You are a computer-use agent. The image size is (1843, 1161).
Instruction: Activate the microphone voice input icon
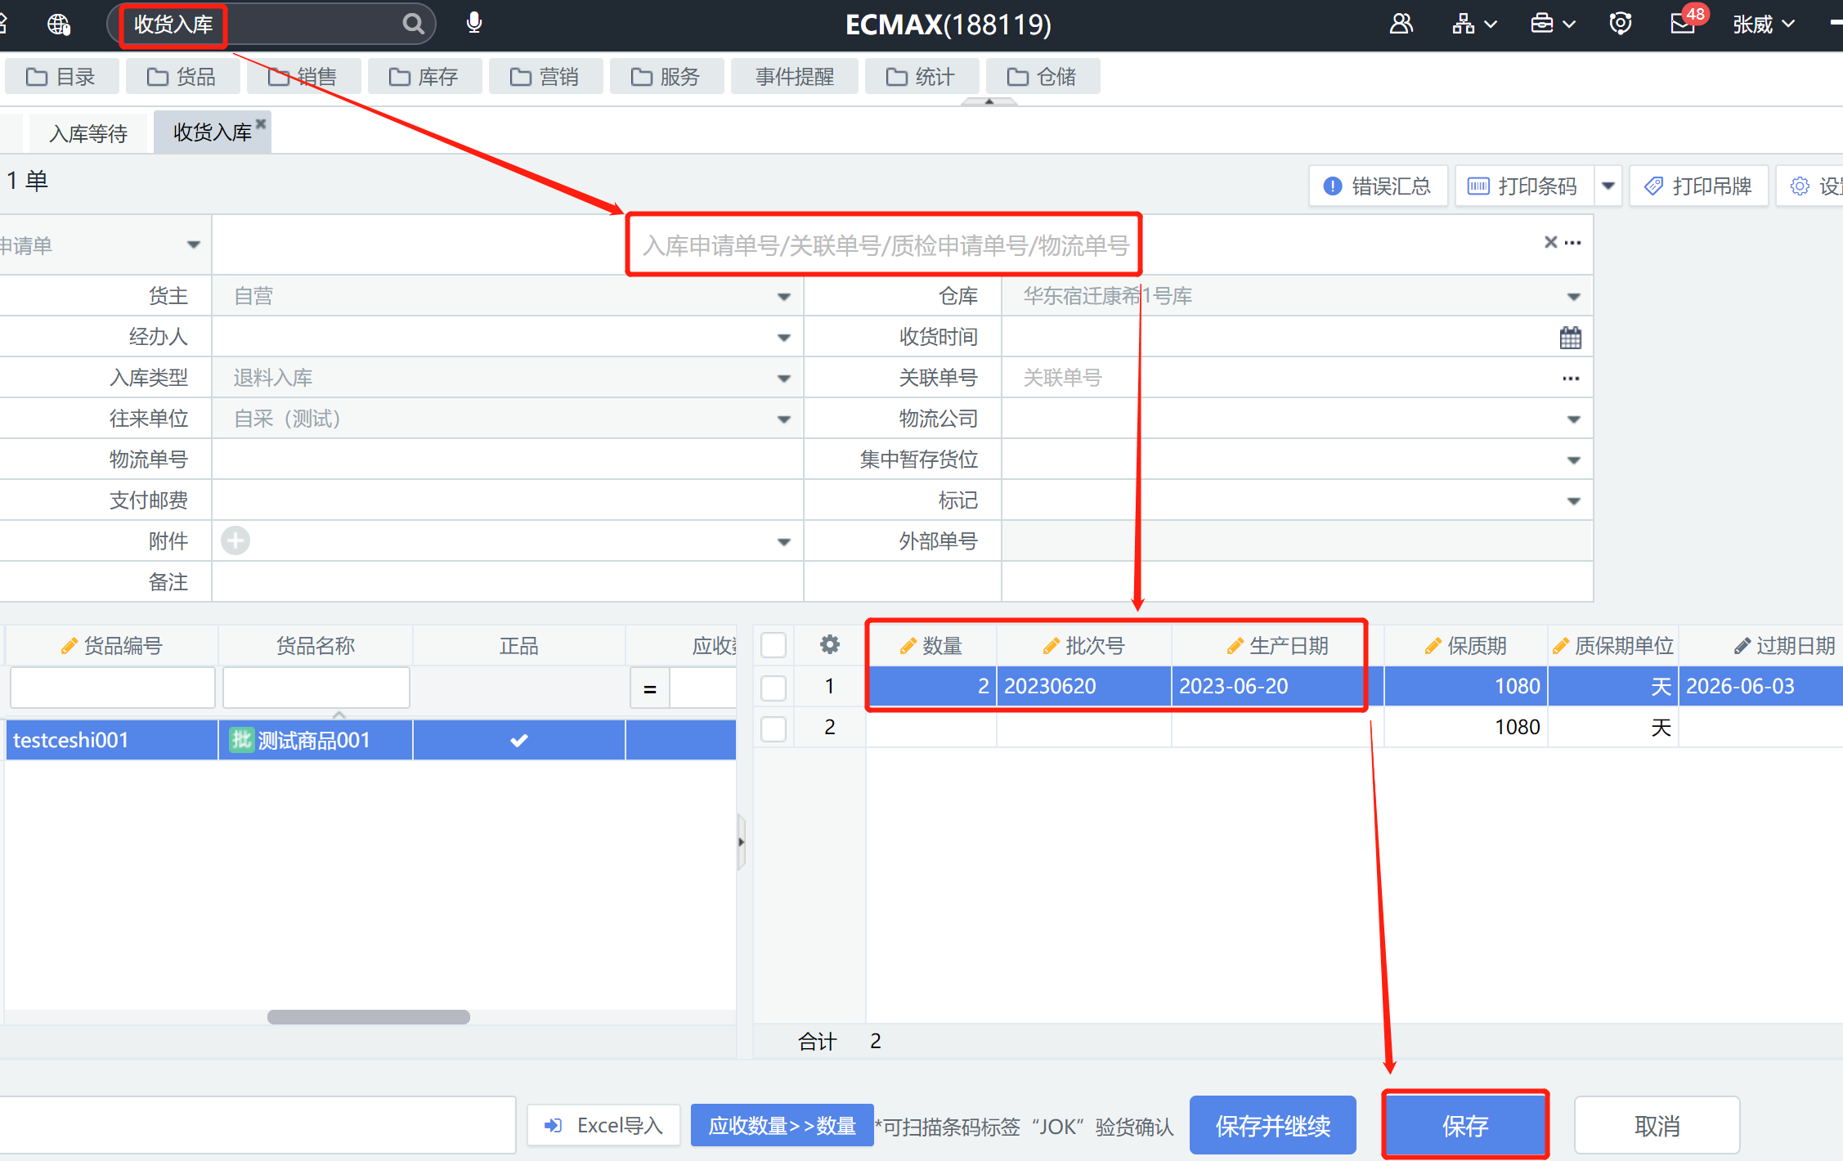pyautogui.click(x=473, y=23)
